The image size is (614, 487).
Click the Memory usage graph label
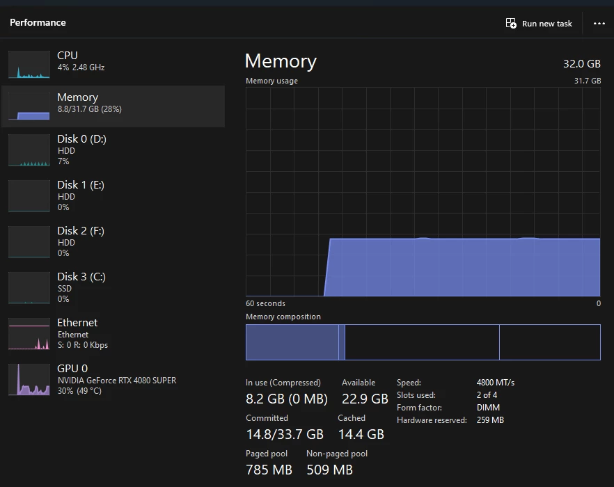coord(271,81)
